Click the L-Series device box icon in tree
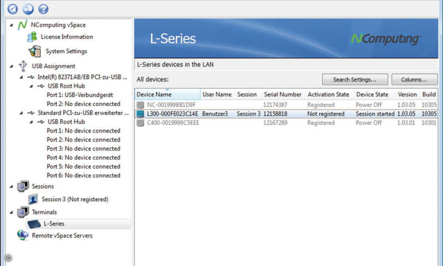The width and height of the screenshot is (443, 266). [x=34, y=224]
